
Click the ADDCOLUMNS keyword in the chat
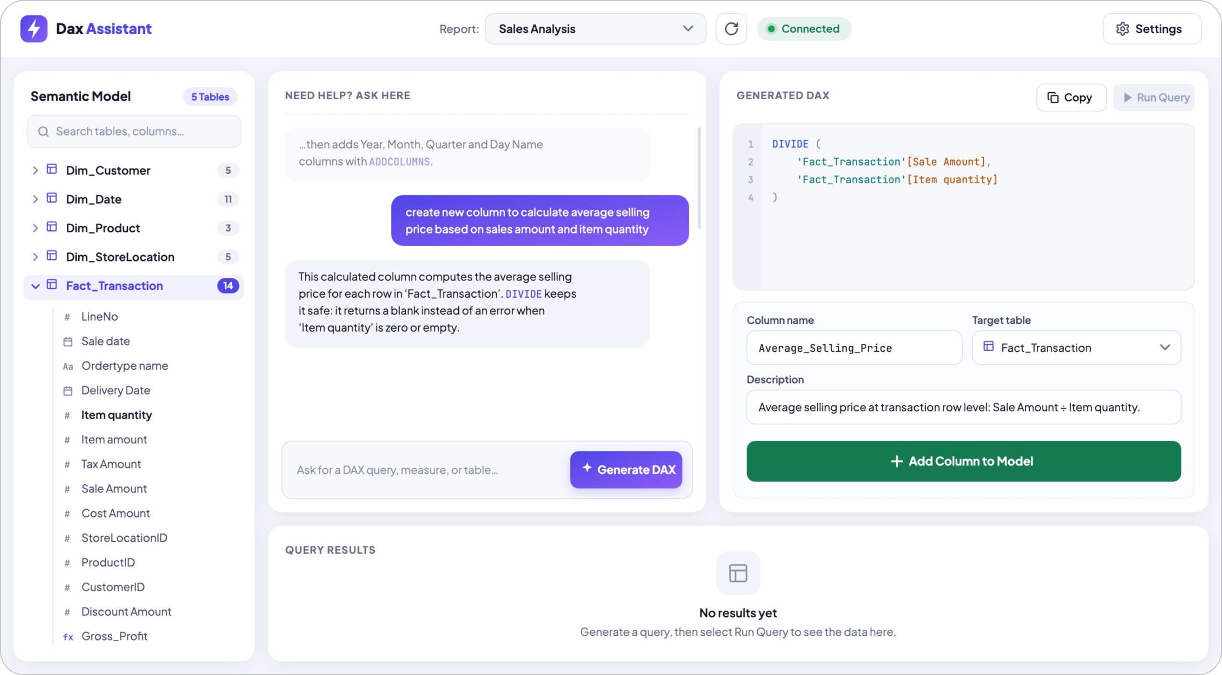tap(400, 162)
